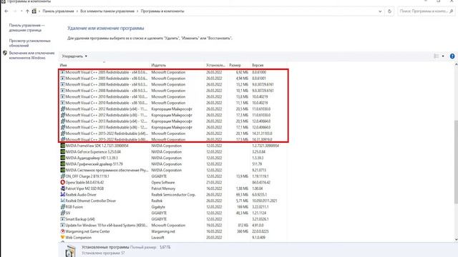This screenshot has width=458, height=257.
Task: Refresh the programs list
Action: click(x=389, y=11)
